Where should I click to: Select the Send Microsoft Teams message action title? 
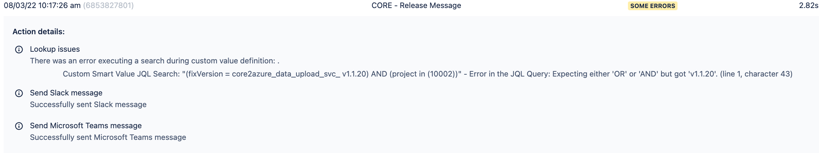(86, 126)
